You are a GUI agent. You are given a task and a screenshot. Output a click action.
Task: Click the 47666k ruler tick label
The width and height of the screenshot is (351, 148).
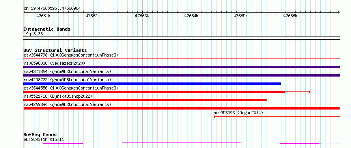(290, 16)
